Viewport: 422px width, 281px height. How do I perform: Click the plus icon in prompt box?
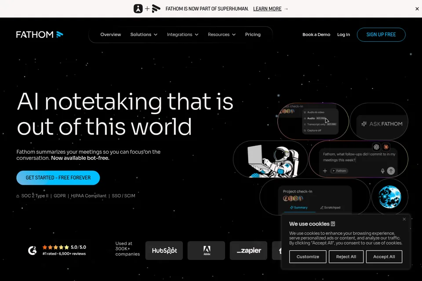coord(325,171)
